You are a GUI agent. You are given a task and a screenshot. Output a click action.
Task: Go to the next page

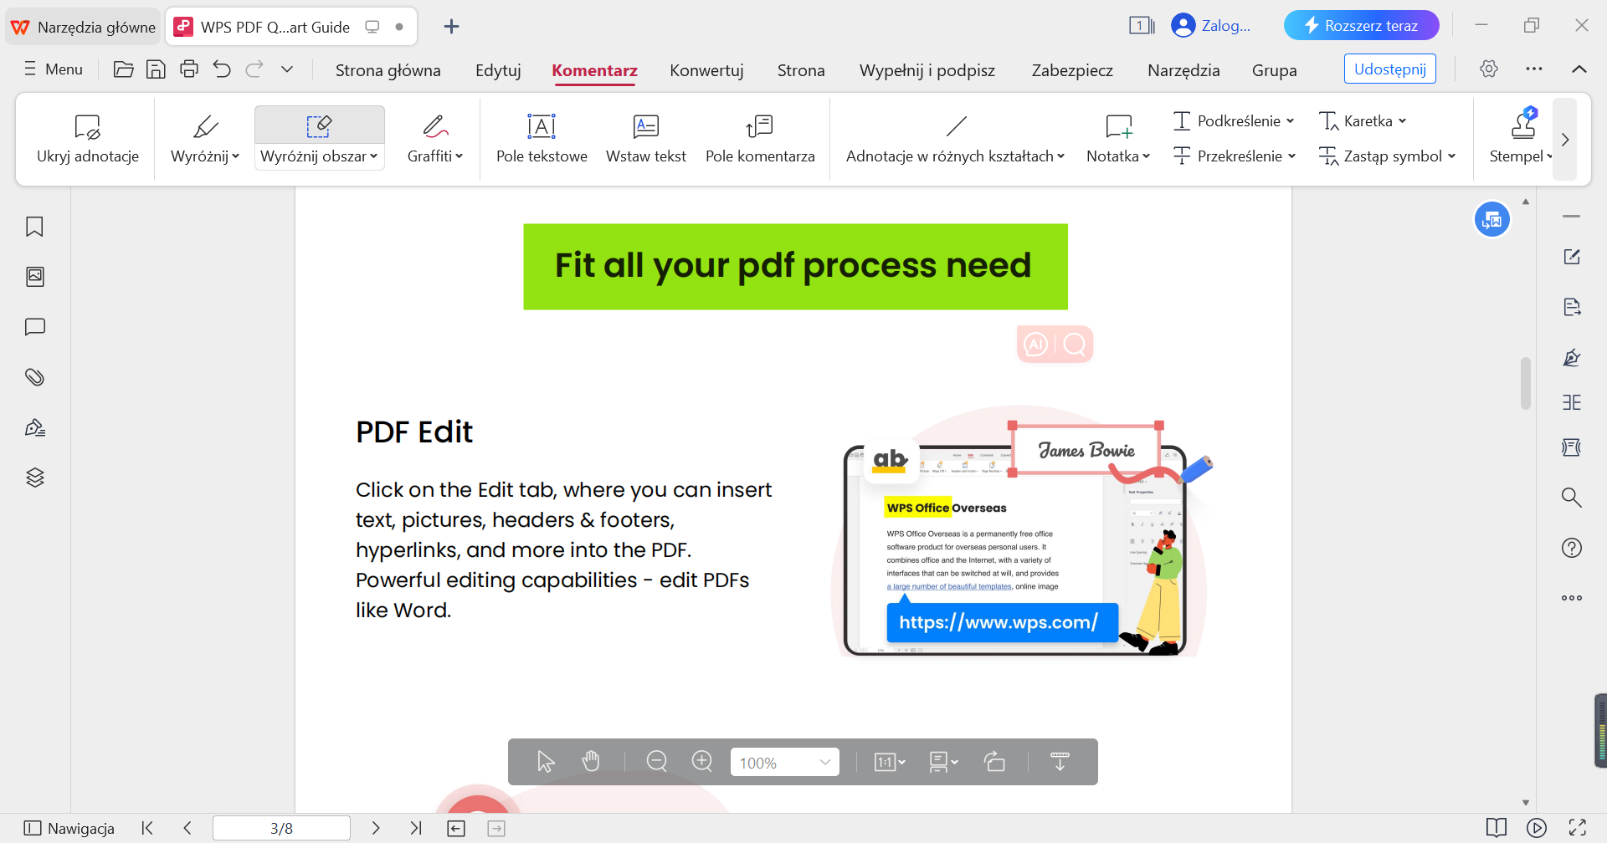[x=376, y=828]
